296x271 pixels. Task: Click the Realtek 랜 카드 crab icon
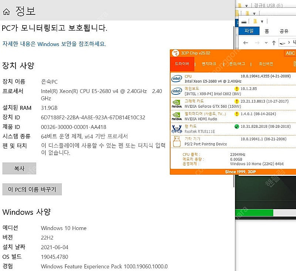177,129
